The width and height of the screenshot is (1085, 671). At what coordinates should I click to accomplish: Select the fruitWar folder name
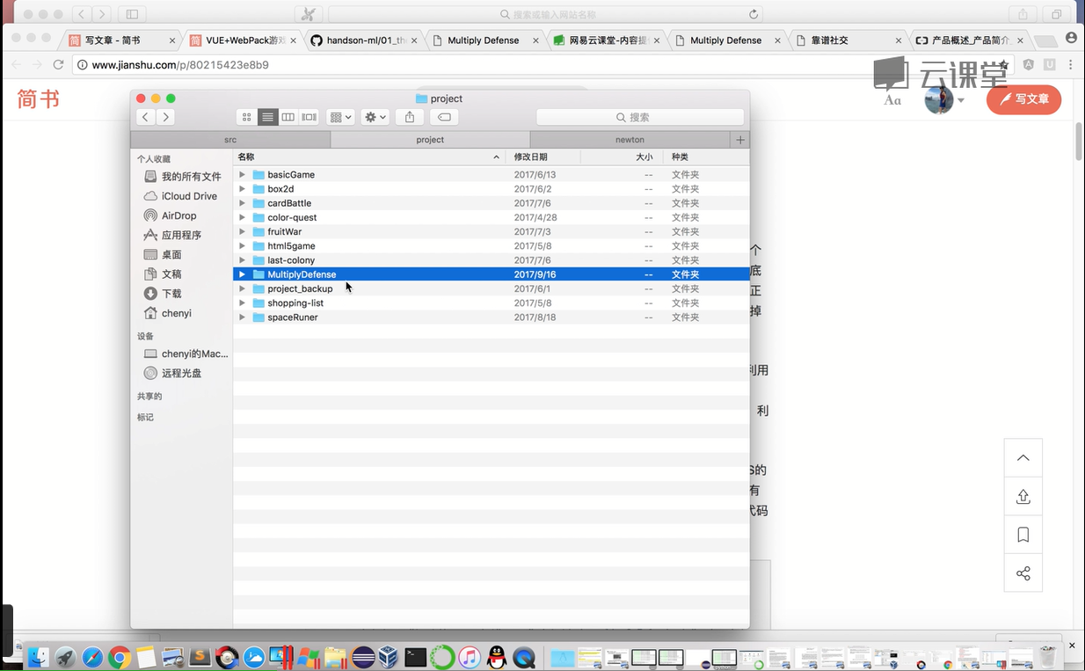(x=284, y=232)
